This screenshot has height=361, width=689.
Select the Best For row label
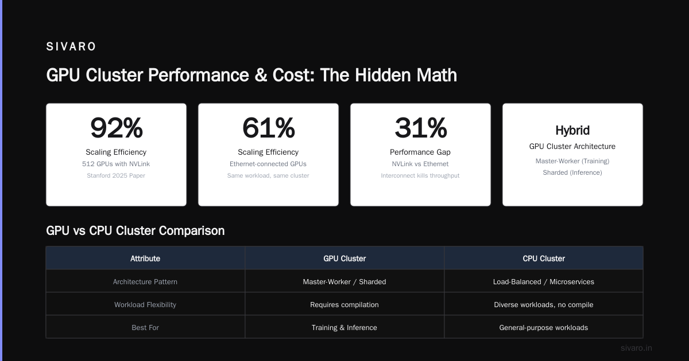[145, 328]
